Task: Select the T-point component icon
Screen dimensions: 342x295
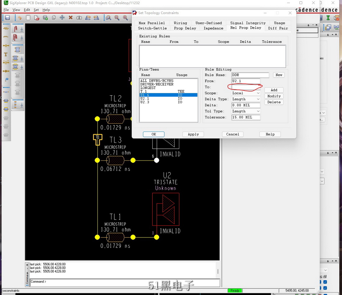Action: coord(6,54)
